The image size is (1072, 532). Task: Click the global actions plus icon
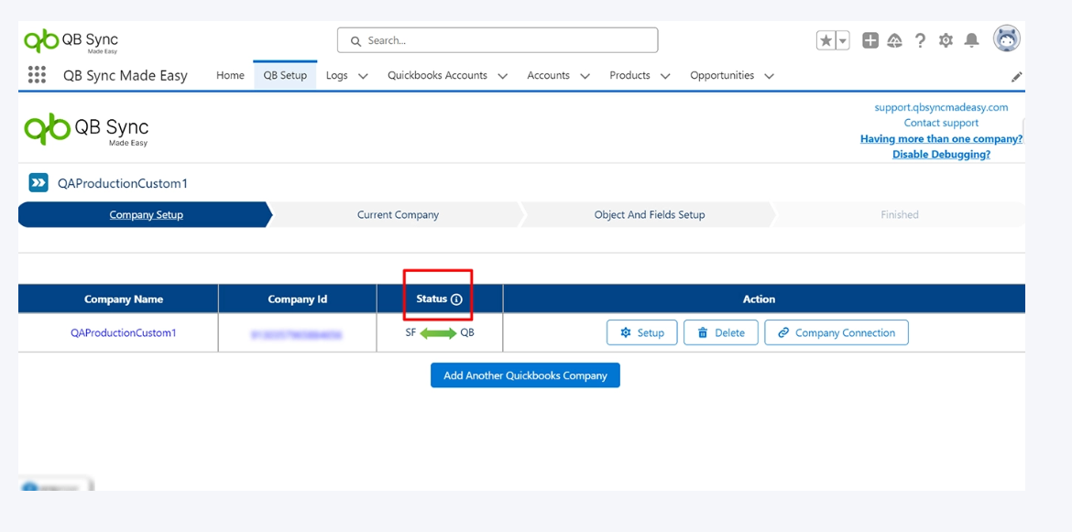click(870, 41)
